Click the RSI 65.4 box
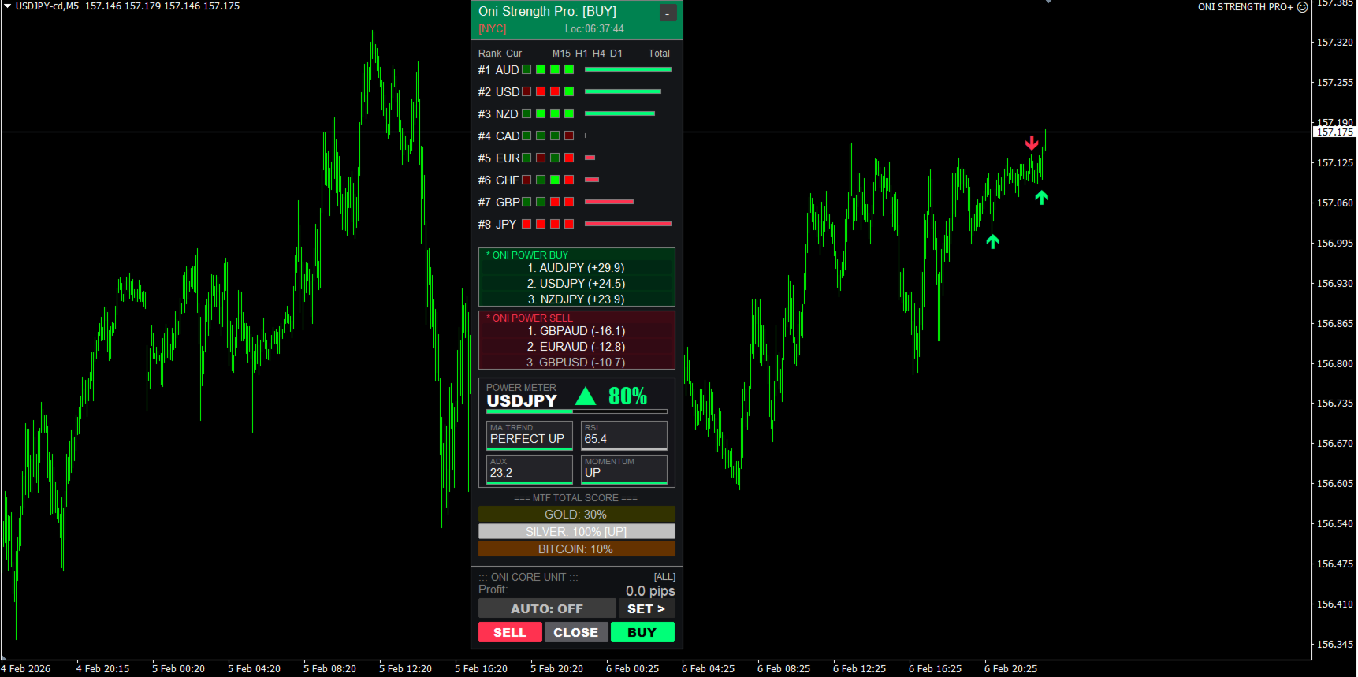 (x=624, y=435)
